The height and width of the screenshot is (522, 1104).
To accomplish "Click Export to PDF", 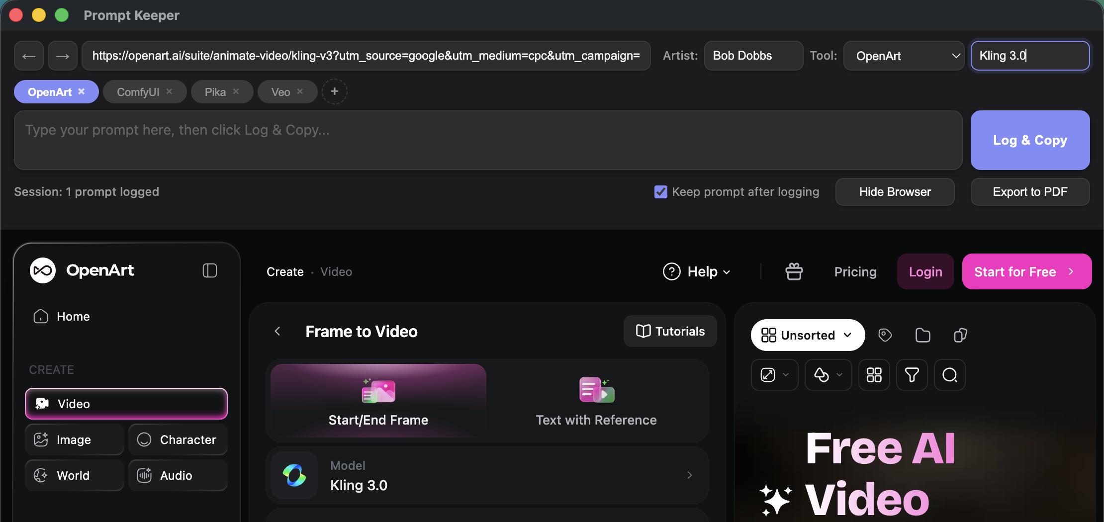I will click(1030, 192).
